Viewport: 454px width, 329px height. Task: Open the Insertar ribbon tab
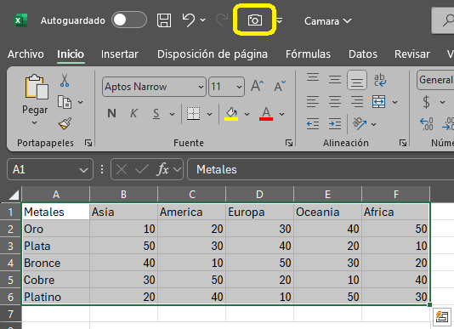[x=120, y=54]
